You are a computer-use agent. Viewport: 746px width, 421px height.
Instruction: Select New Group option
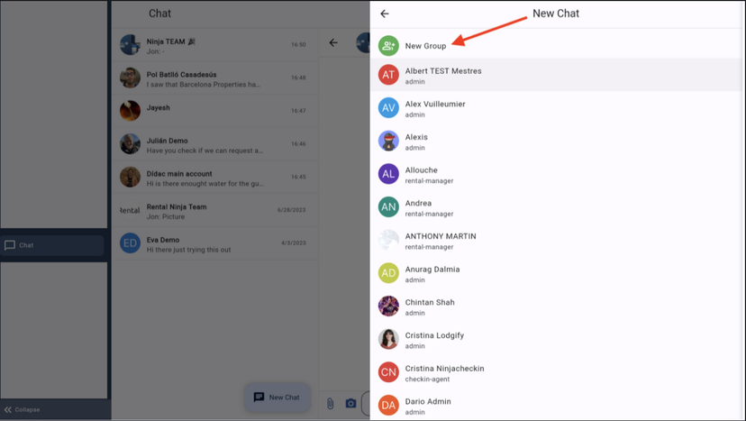click(x=425, y=46)
